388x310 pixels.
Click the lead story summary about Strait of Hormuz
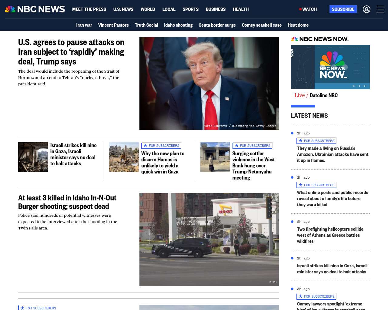point(69,77)
